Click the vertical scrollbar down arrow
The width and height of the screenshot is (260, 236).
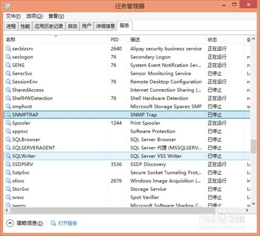254,204
